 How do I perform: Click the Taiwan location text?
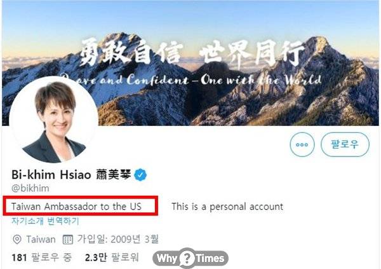coord(41,240)
